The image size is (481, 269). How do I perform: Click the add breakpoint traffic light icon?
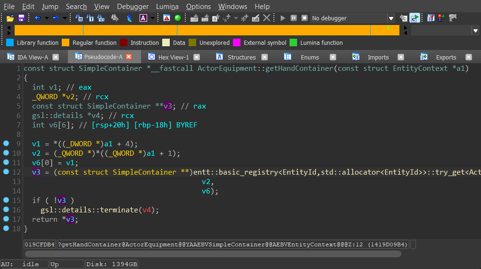(x=441, y=18)
